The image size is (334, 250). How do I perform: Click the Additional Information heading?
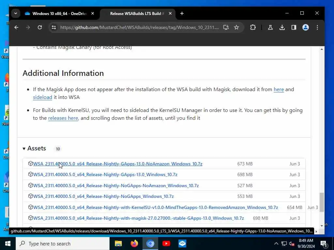63,73
